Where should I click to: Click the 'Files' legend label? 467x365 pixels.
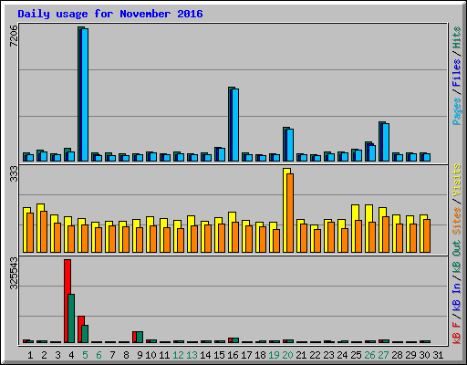click(456, 73)
